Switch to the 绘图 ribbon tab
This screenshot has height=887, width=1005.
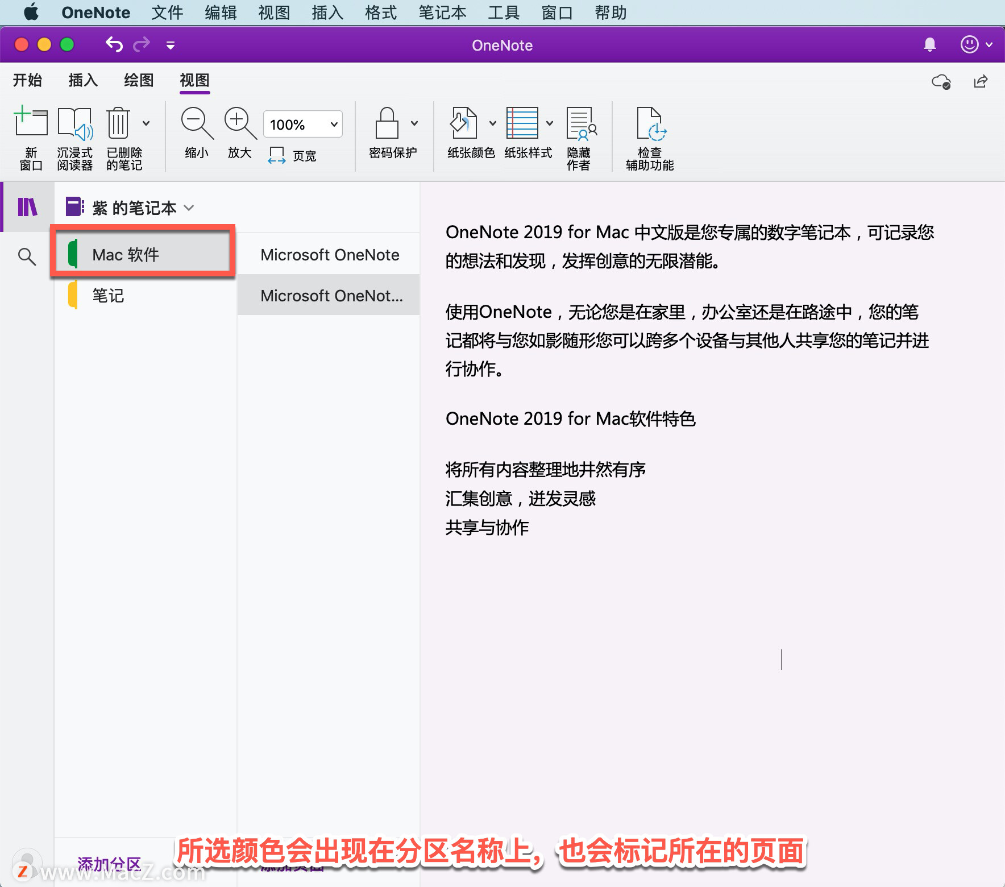pyautogui.click(x=139, y=80)
